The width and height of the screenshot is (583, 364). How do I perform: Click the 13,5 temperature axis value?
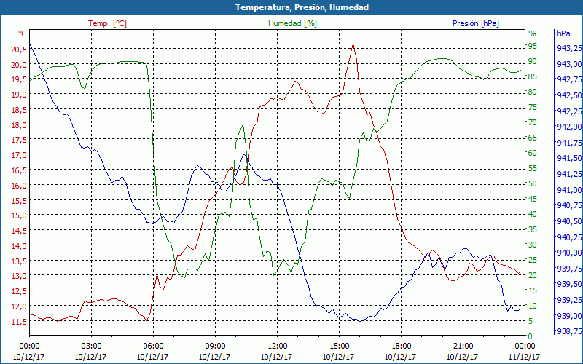[19, 261]
